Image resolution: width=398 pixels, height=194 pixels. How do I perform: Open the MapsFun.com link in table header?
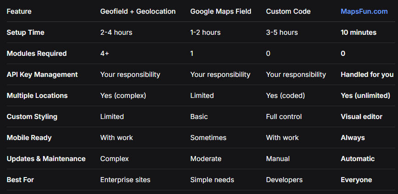point(364,11)
